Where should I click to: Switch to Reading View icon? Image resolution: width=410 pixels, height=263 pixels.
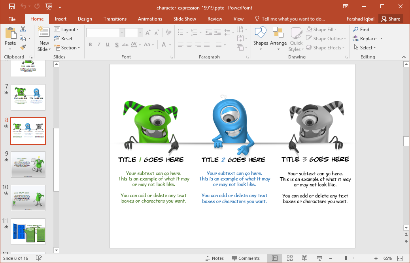coord(304,258)
